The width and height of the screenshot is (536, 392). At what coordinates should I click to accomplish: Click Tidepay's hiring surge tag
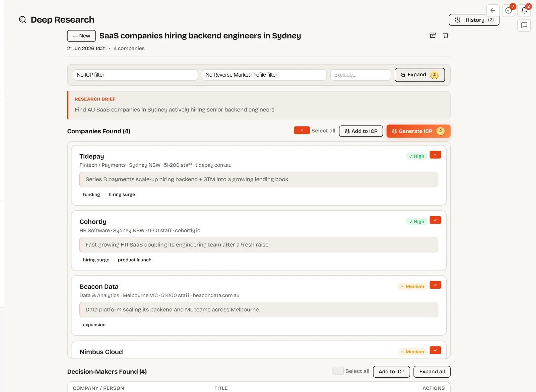122,194
